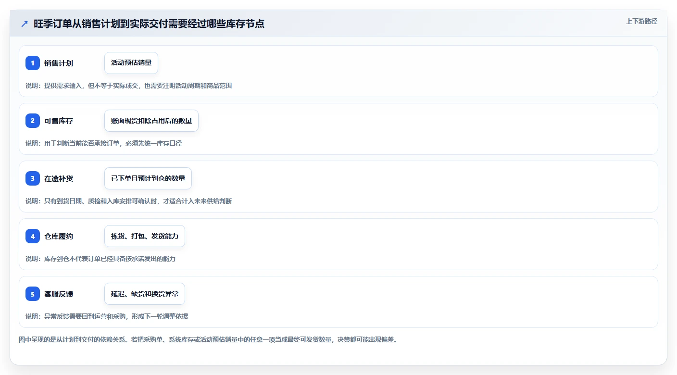The width and height of the screenshot is (677, 375).
Task: Click step number 1 badge
Action: coord(33,63)
